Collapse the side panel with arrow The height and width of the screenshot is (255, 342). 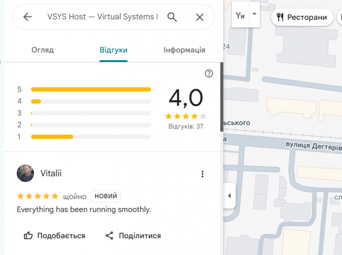(x=229, y=195)
